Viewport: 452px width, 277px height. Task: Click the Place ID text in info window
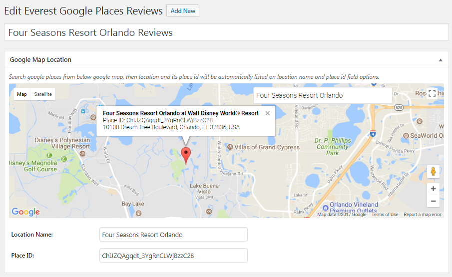158,120
